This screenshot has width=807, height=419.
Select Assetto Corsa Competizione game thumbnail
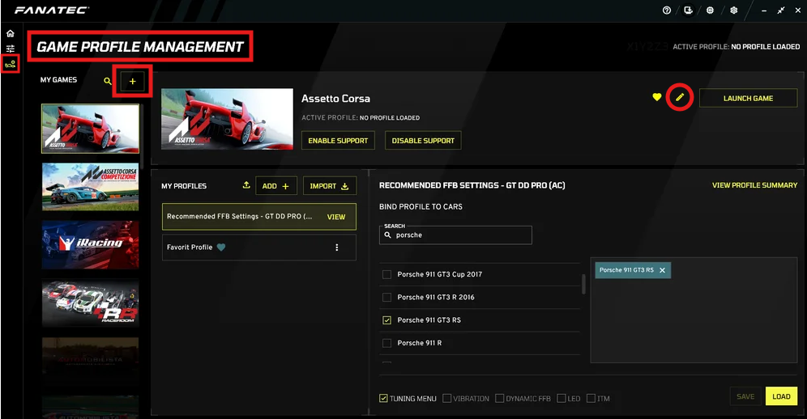click(90, 187)
